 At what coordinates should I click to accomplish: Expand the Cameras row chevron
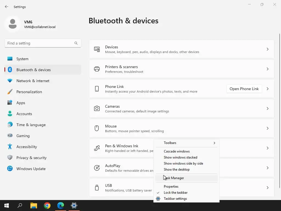click(x=267, y=109)
